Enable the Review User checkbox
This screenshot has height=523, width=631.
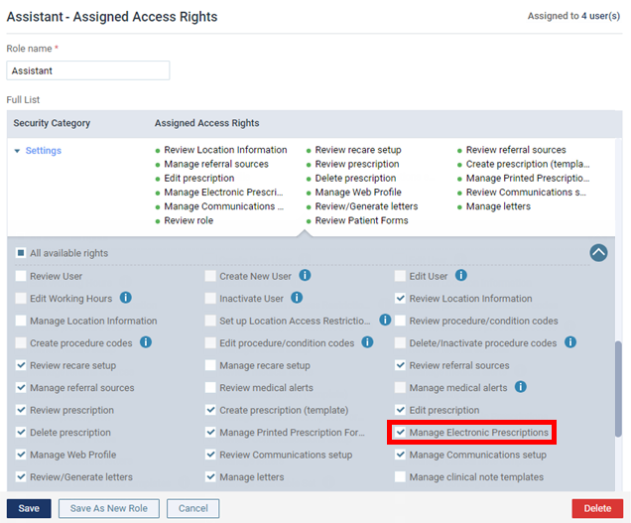click(x=22, y=276)
